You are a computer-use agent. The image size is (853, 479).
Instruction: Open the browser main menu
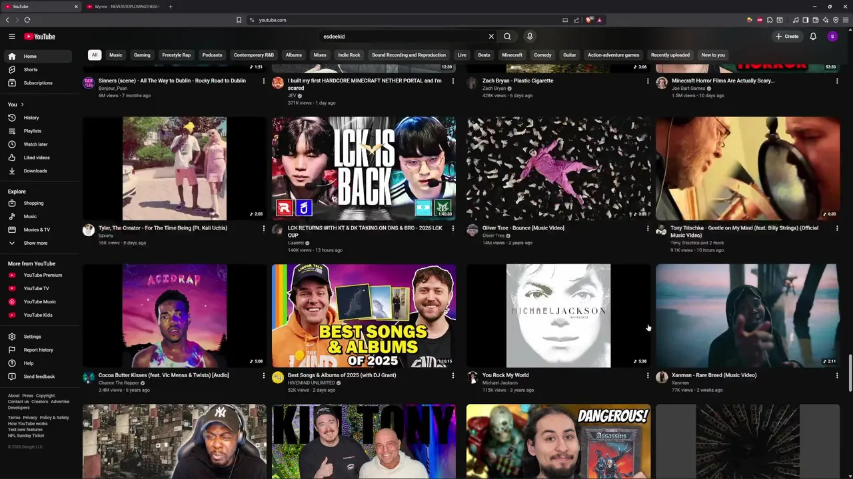click(x=845, y=20)
